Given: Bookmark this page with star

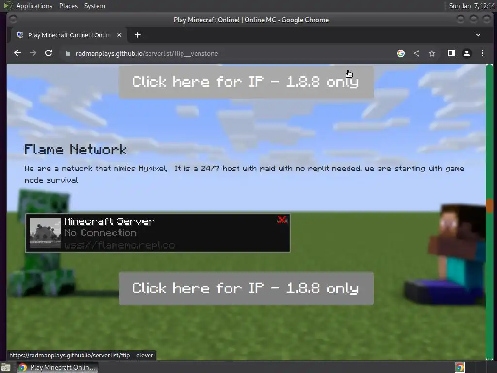Looking at the screenshot, I should 432,53.
